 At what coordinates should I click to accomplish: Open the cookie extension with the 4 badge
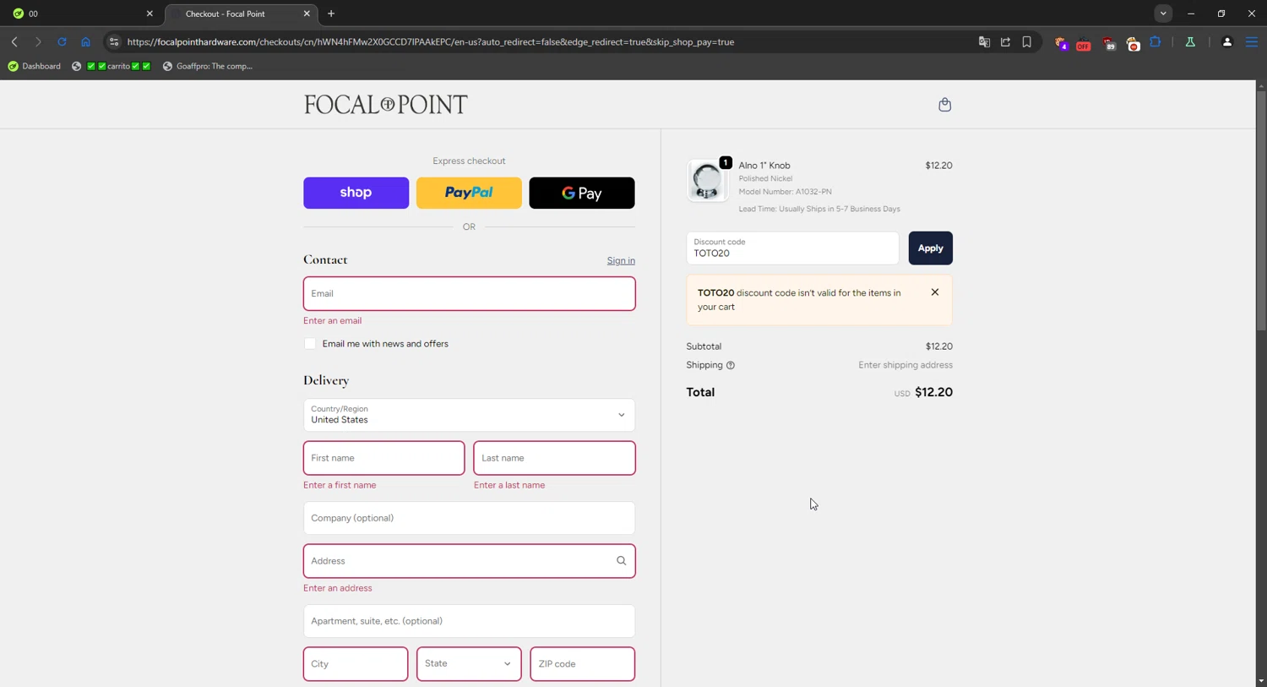[1062, 43]
